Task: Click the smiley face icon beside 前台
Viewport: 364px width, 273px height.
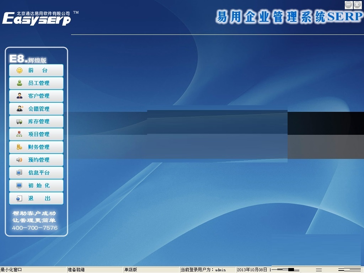Action: pos(20,70)
